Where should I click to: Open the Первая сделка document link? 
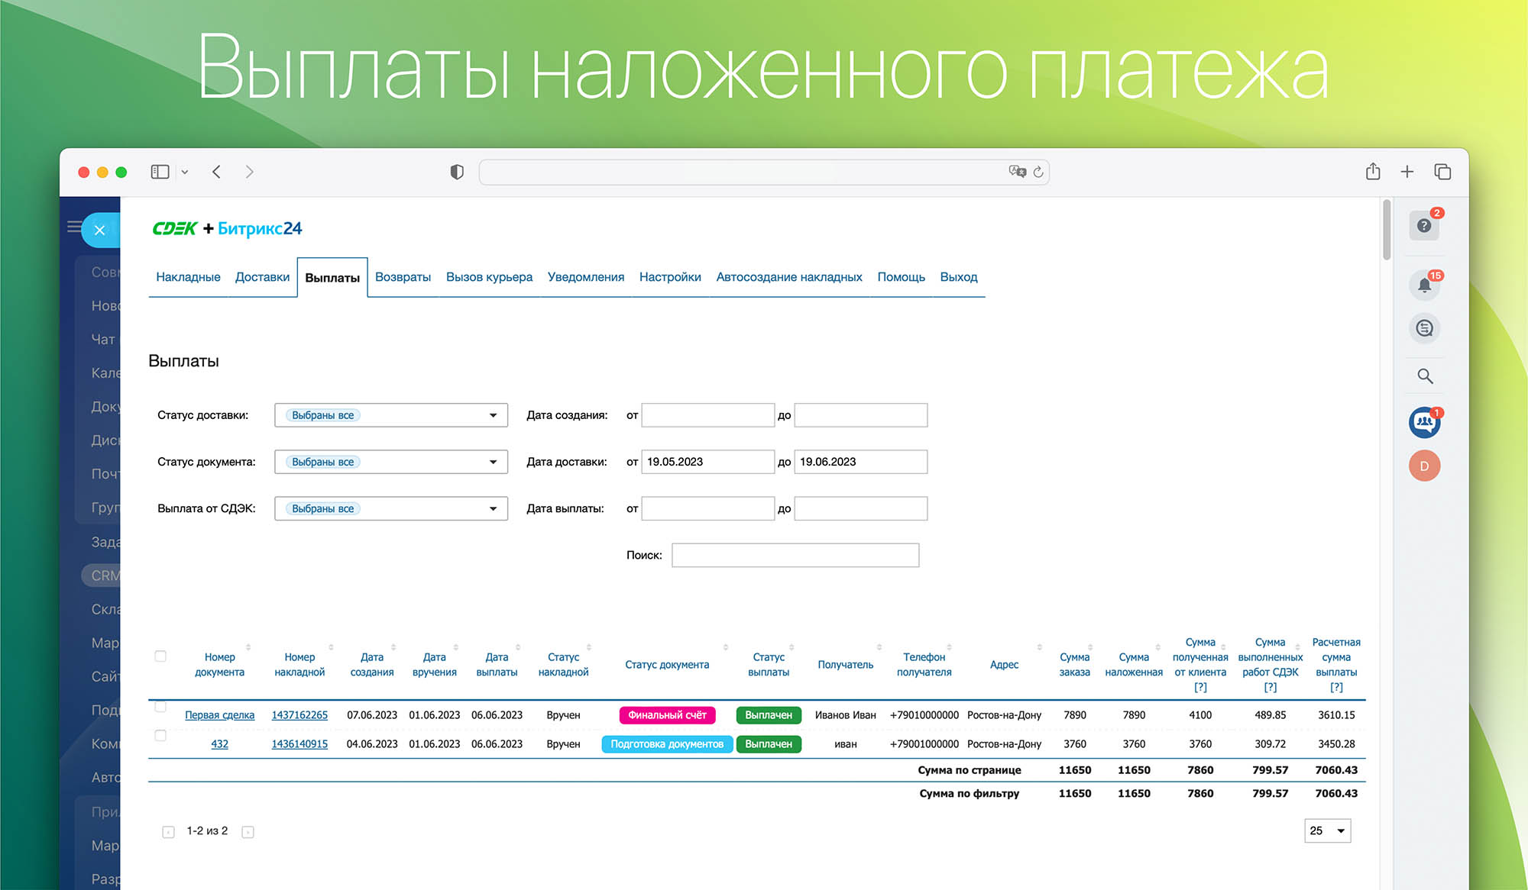[219, 715]
